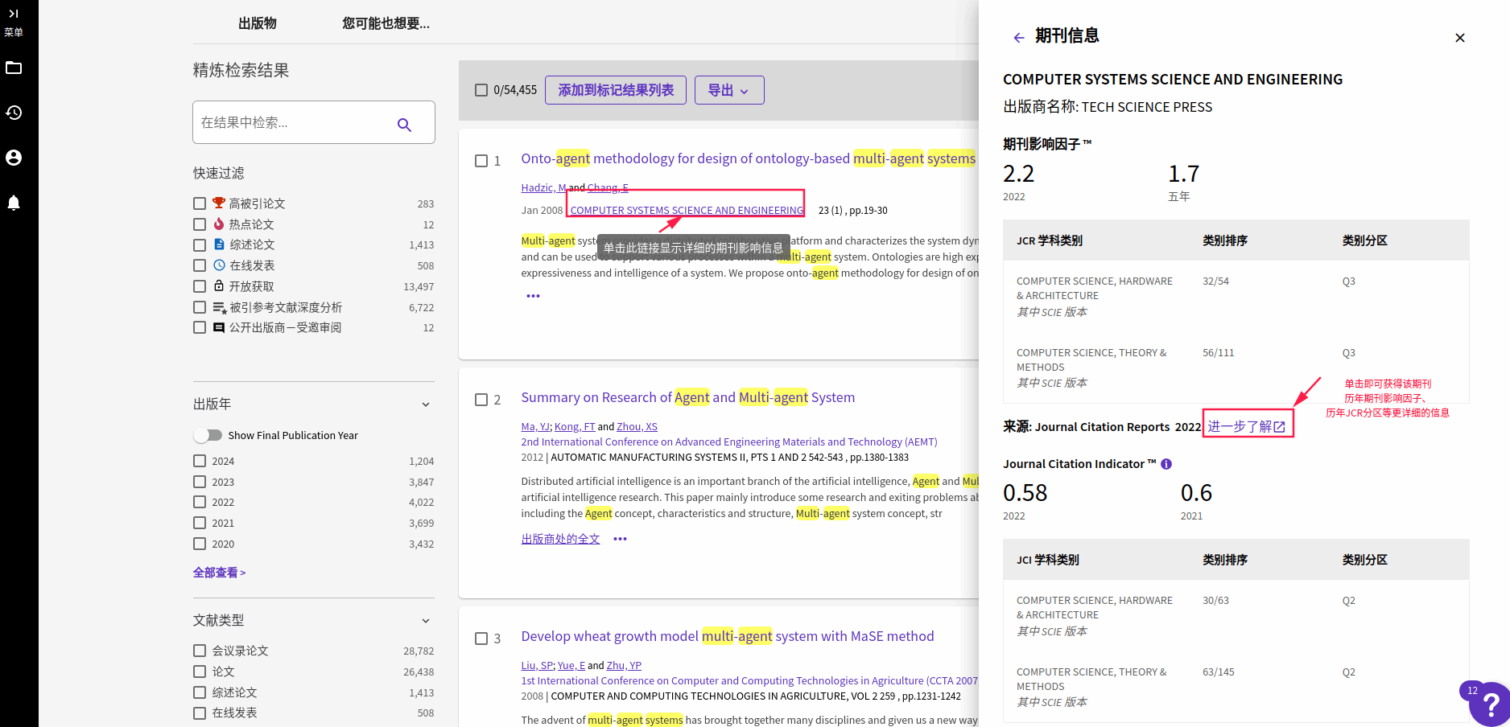
Task: Toggle Show Final Publication Year switch
Action: point(208,435)
